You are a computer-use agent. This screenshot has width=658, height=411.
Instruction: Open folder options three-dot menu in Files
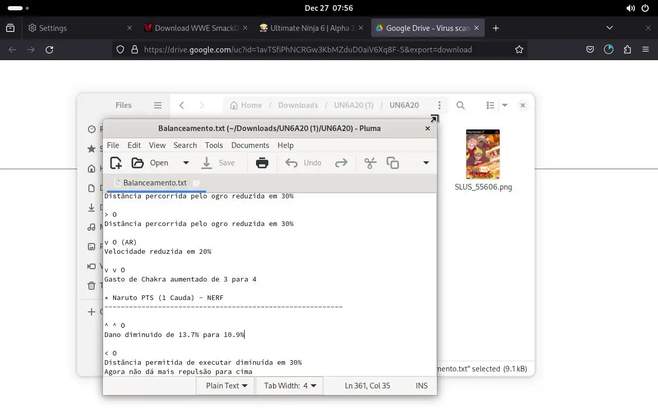point(439,105)
